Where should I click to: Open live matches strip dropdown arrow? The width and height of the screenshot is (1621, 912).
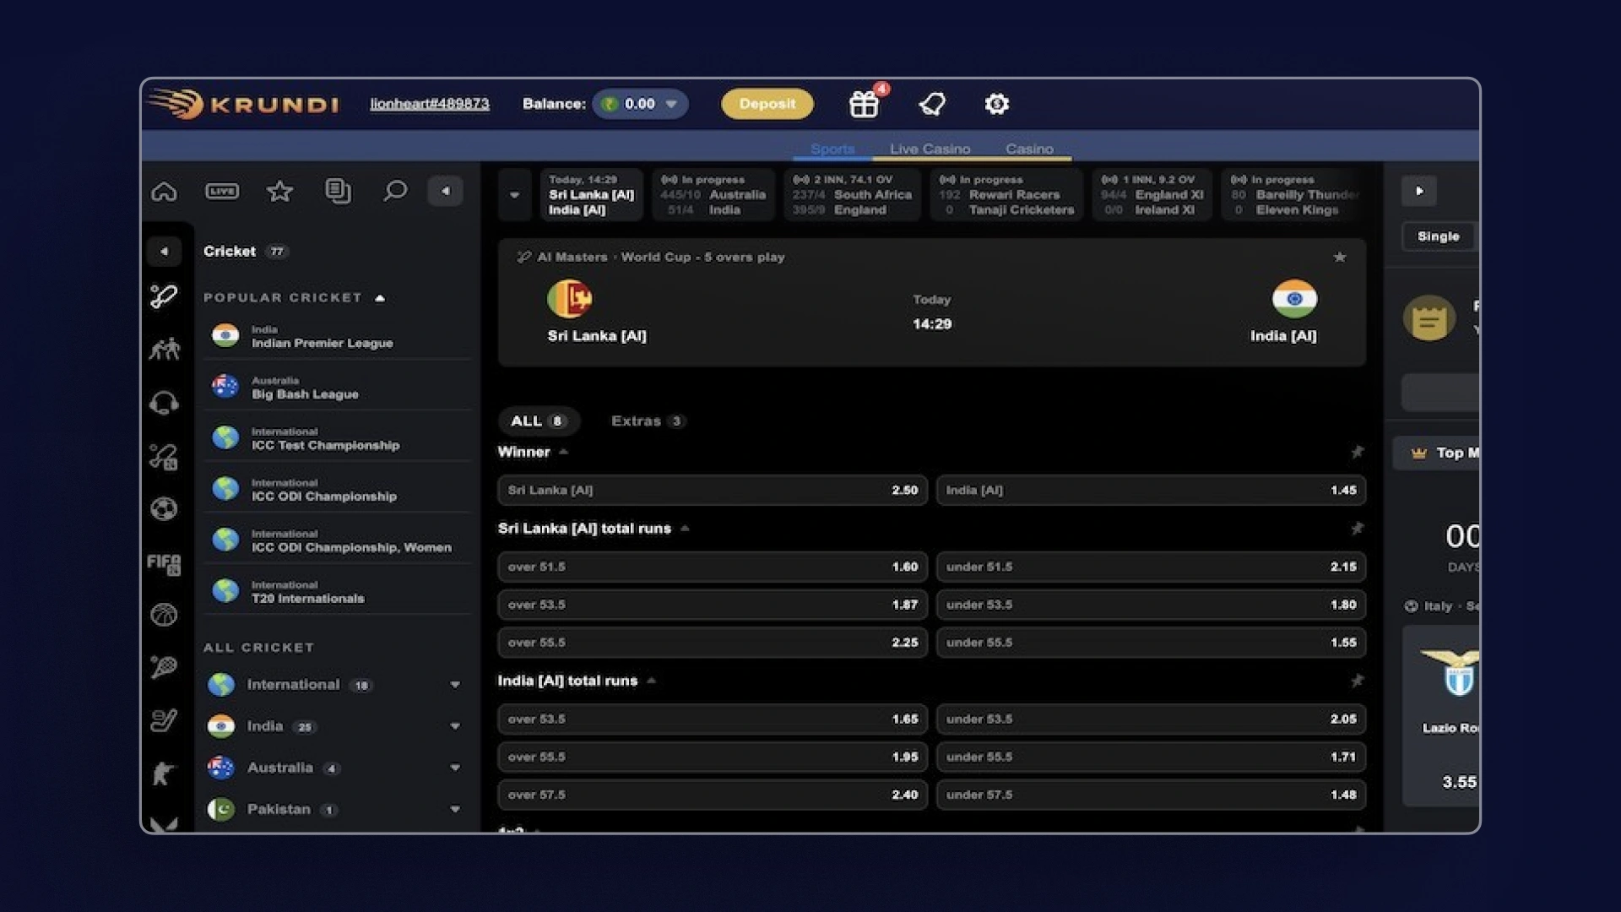(514, 195)
